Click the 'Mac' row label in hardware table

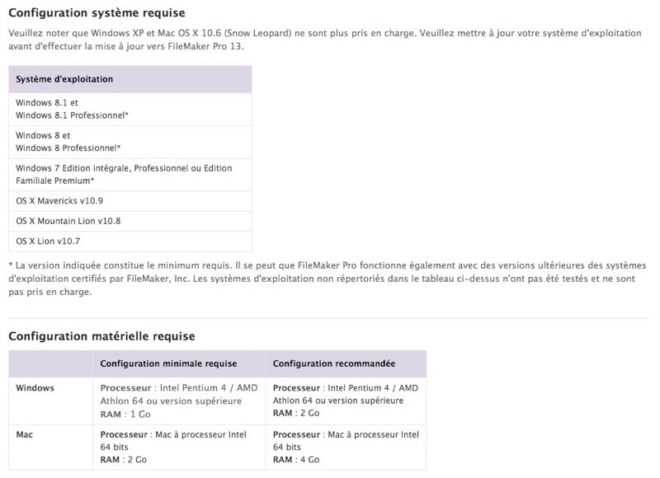(x=25, y=434)
